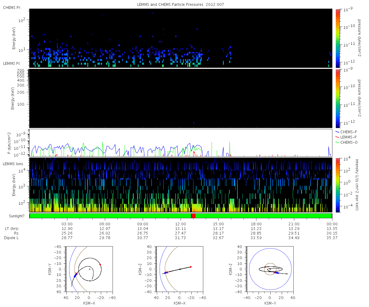Image resolution: width=369 pixels, height=307 pixels.
Task: Click the red segment in the Sunlight bar
Action: (193, 216)
